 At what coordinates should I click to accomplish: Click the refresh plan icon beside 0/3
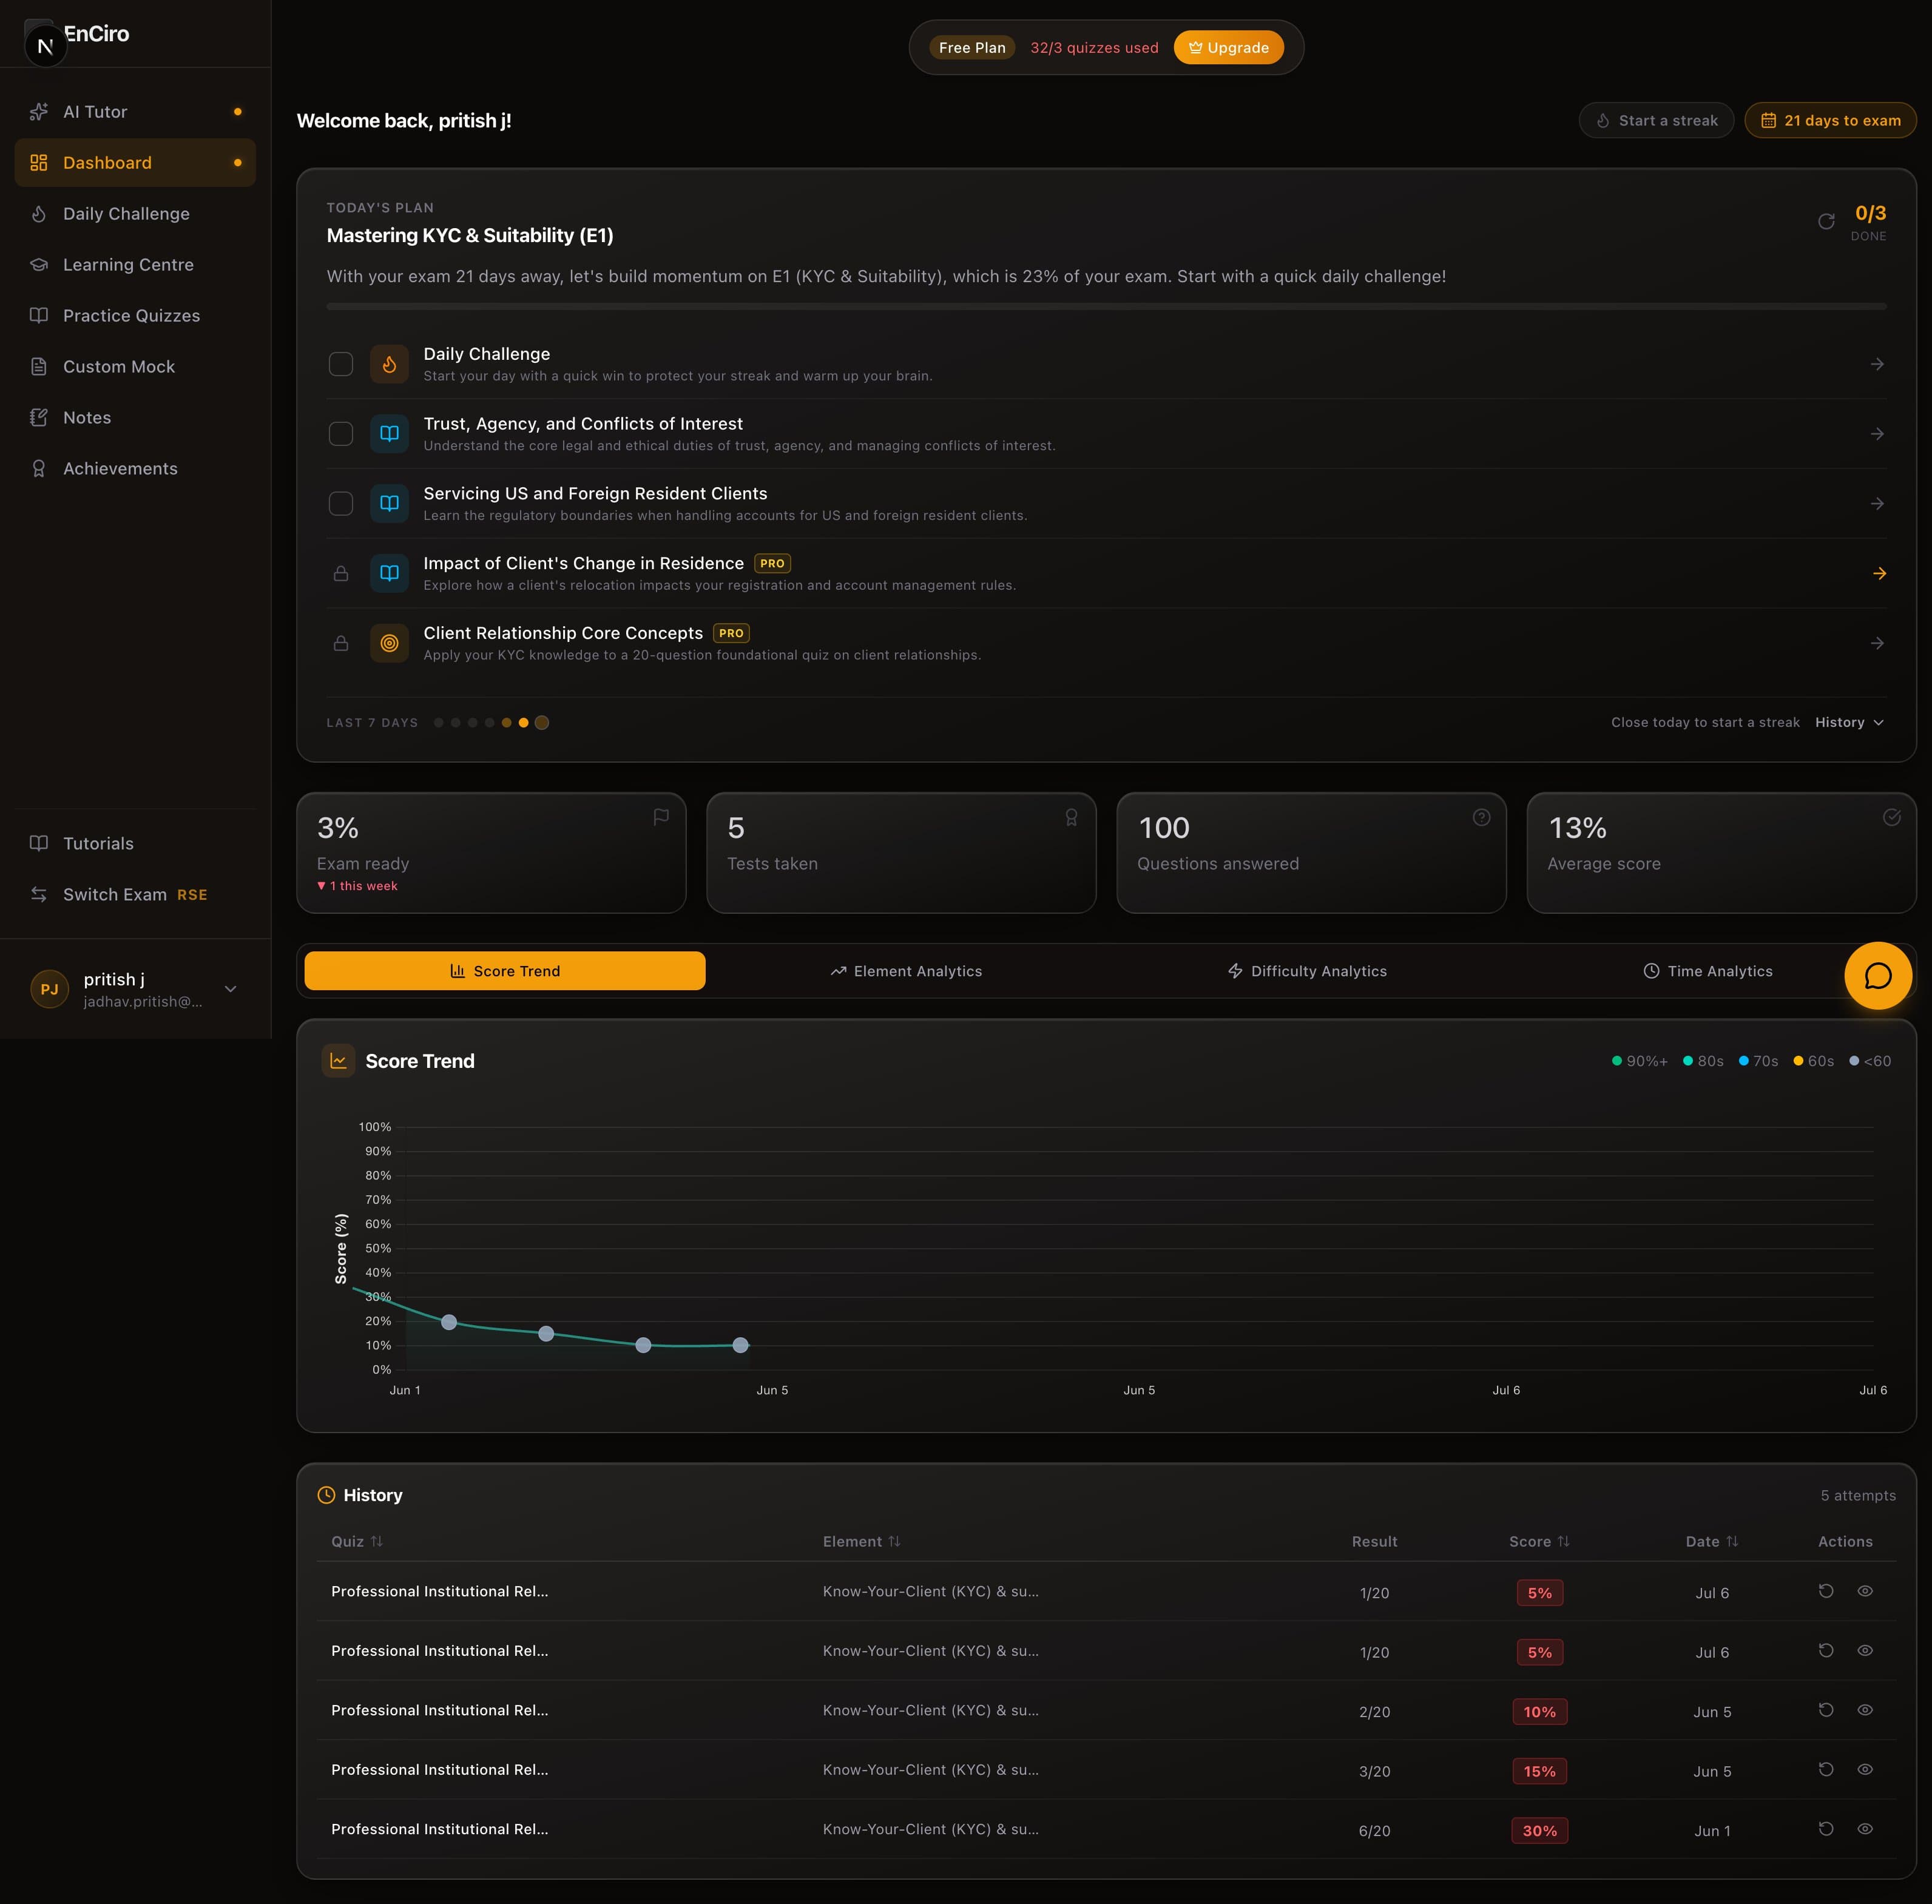pos(1826,221)
